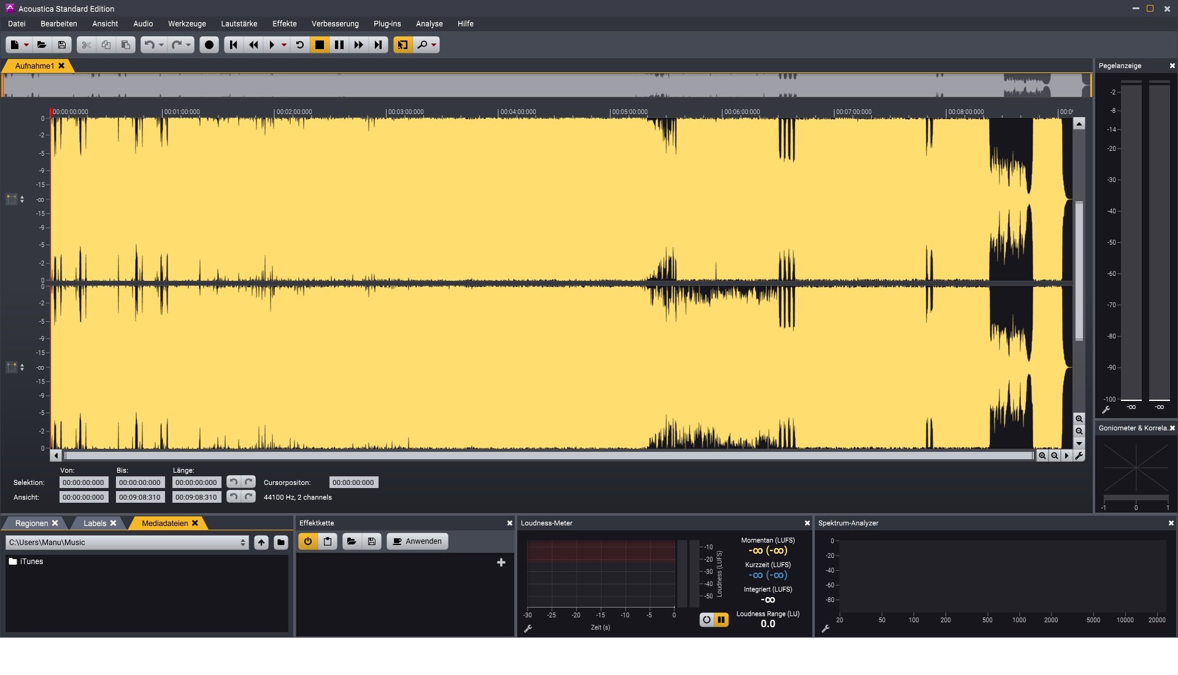Toggle loop playback mode
The width and height of the screenshot is (1178, 675).
click(300, 45)
